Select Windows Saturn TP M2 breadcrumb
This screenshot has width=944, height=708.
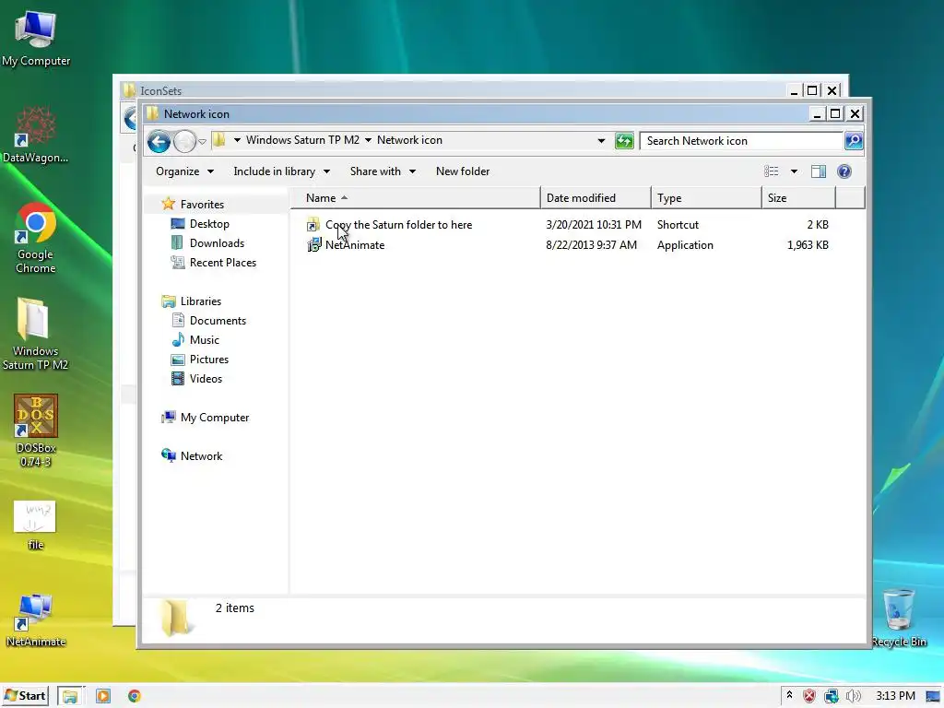coord(302,140)
